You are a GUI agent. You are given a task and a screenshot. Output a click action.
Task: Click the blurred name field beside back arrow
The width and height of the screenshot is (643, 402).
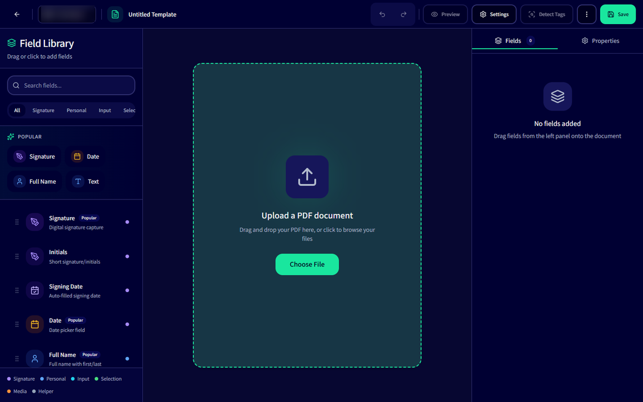pos(67,14)
